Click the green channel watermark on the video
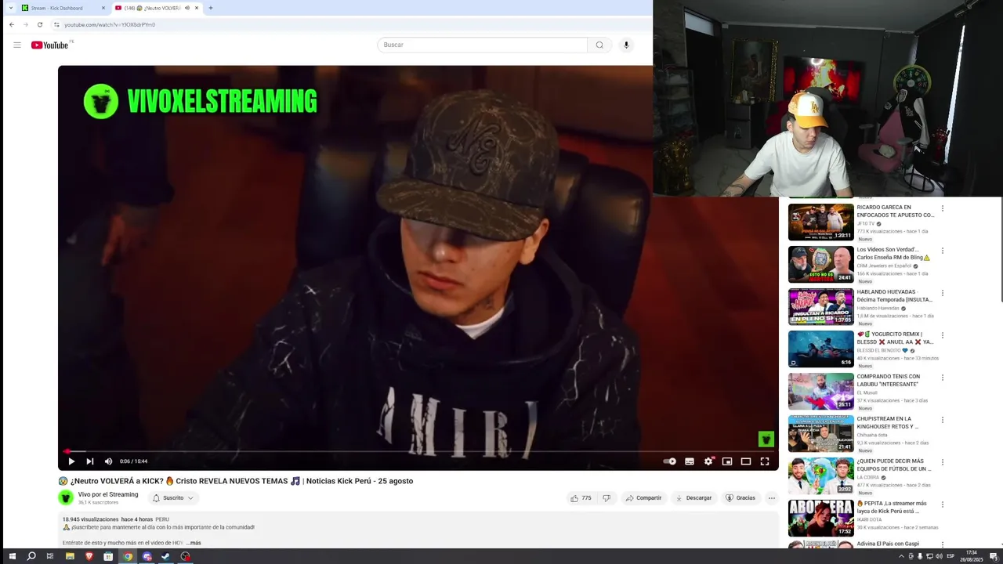This screenshot has width=1003, height=564. [x=766, y=439]
